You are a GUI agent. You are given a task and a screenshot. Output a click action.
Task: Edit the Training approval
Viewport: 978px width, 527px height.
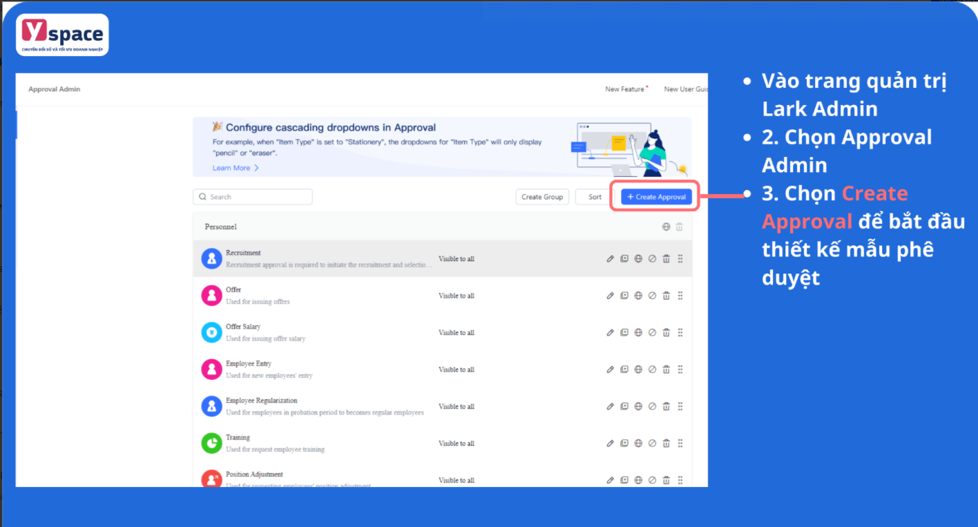click(610, 443)
